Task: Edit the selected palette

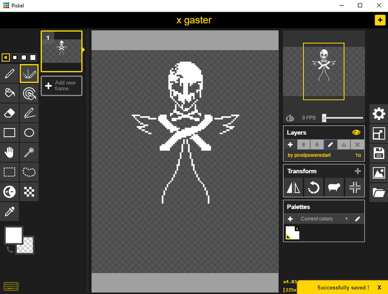Action: coord(357,219)
